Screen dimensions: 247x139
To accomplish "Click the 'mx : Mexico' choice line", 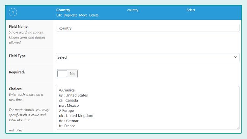I will tap(69, 105).
